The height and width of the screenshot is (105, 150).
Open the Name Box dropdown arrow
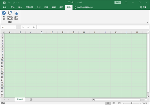tap(14, 27)
